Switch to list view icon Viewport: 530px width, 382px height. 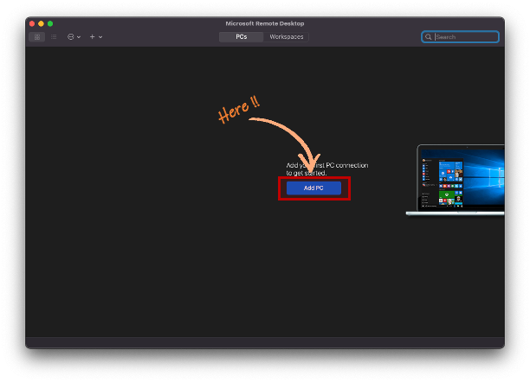pos(54,37)
